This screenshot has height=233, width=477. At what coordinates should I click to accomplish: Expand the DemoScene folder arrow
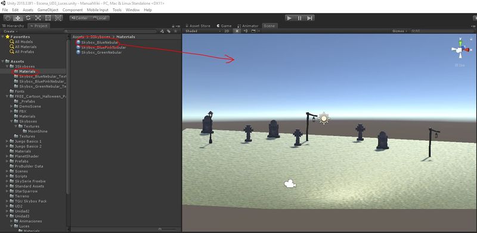pos(11,106)
